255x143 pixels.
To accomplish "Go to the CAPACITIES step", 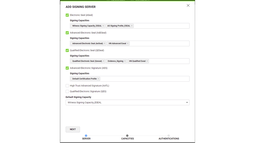I will [x=127, y=137].
